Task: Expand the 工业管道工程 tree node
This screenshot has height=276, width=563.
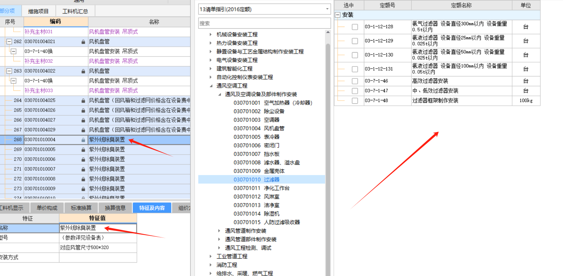Action: point(211,257)
